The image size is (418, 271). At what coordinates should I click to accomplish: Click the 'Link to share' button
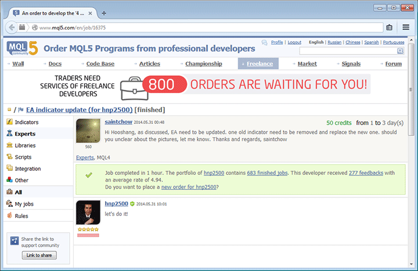[x=39, y=255]
